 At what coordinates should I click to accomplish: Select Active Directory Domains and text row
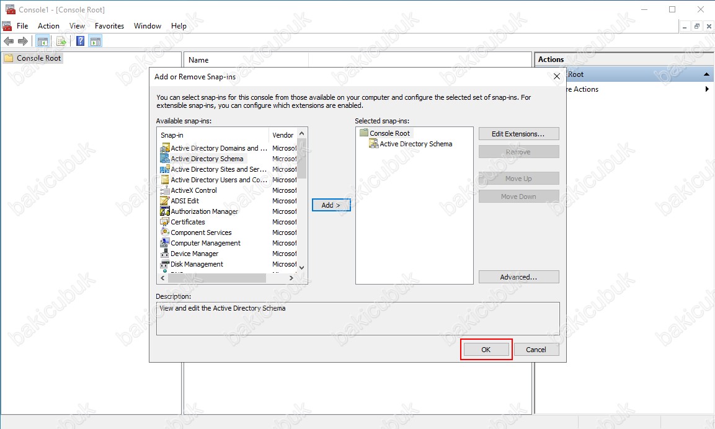tap(219, 148)
